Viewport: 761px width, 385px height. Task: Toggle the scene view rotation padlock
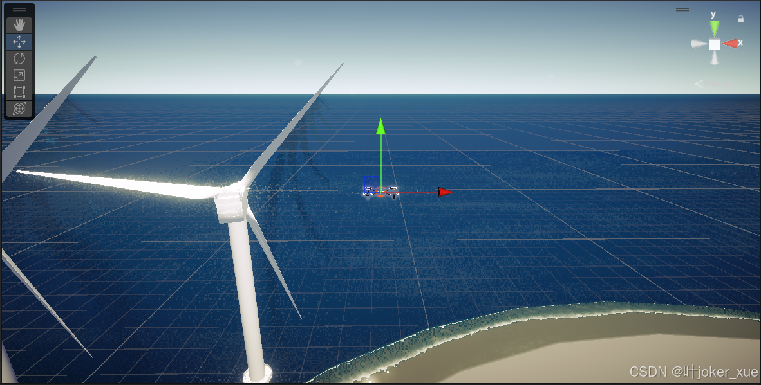point(740,19)
